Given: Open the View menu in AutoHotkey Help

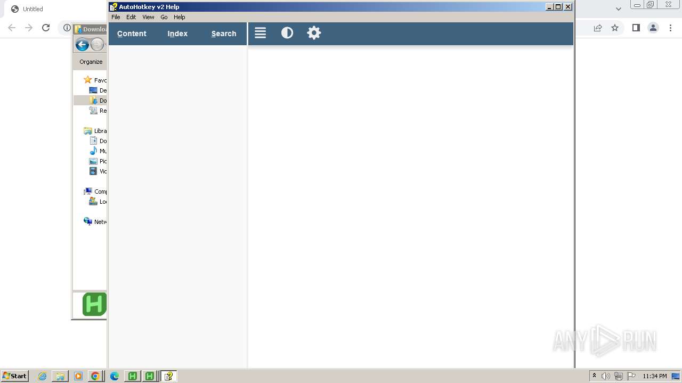Looking at the screenshot, I should click(148, 17).
